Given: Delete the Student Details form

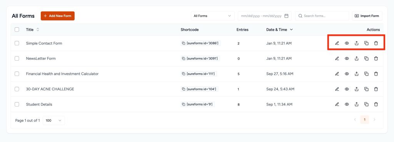Looking at the screenshot, I should tap(376, 104).
